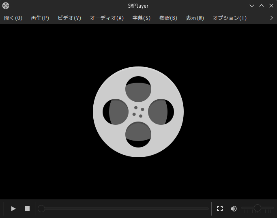Open the 開く(O) menu
This screenshot has width=277, height=218.
tap(13, 18)
